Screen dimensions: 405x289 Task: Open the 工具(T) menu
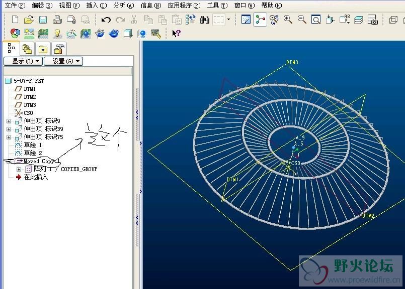(217, 6)
